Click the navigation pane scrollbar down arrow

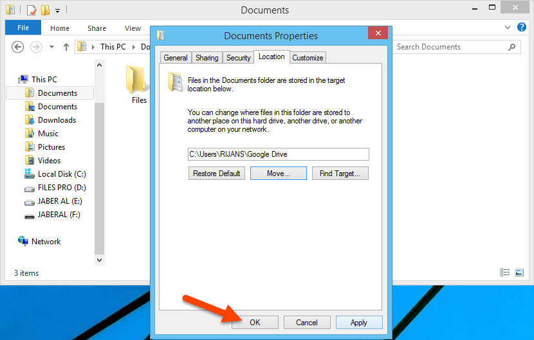pyautogui.click(x=99, y=260)
